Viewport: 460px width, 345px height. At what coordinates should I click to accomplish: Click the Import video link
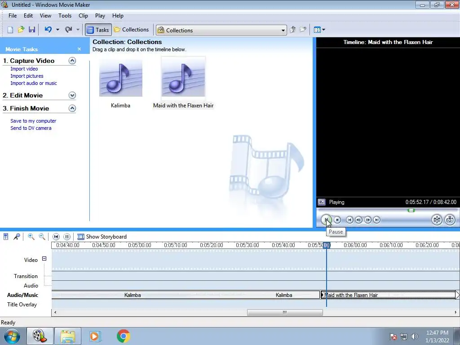click(x=24, y=69)
